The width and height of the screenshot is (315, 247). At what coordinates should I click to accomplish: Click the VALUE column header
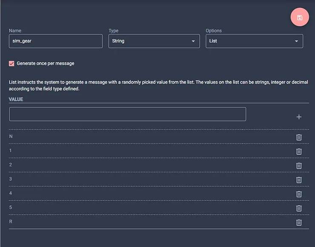pyautogui.click(x=16, y=99)
